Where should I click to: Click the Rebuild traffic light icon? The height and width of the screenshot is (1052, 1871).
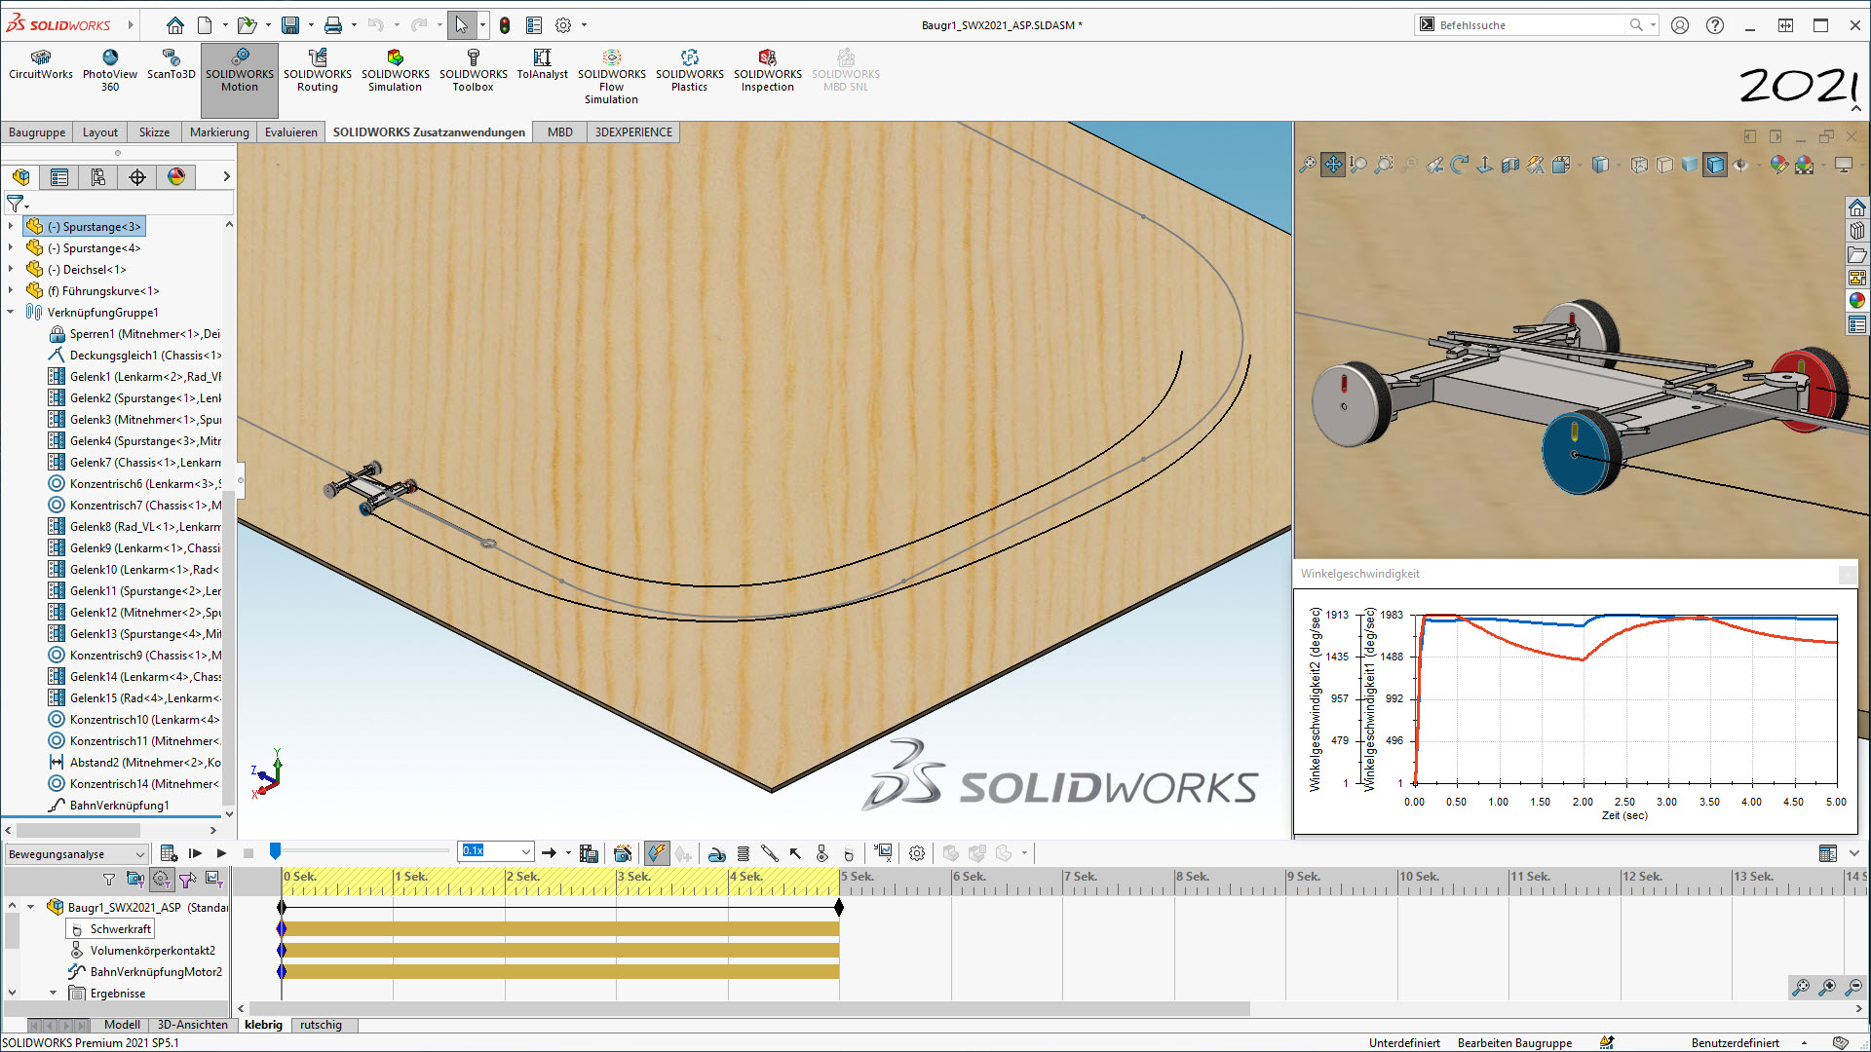505,25
